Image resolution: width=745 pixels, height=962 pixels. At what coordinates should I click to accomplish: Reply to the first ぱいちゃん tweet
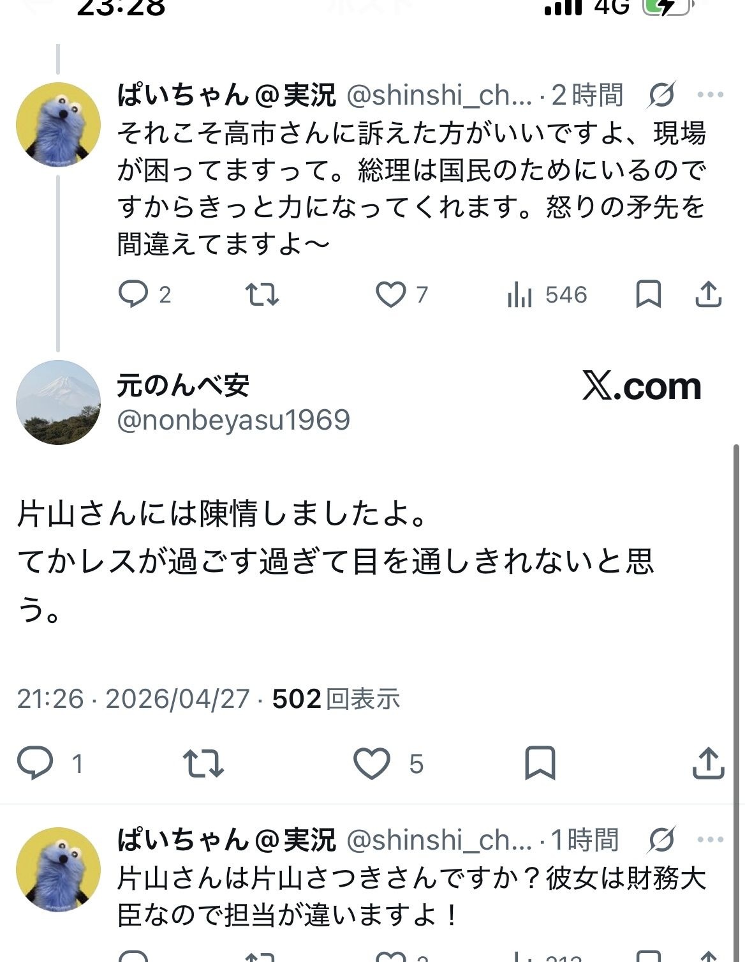[133, 294]
